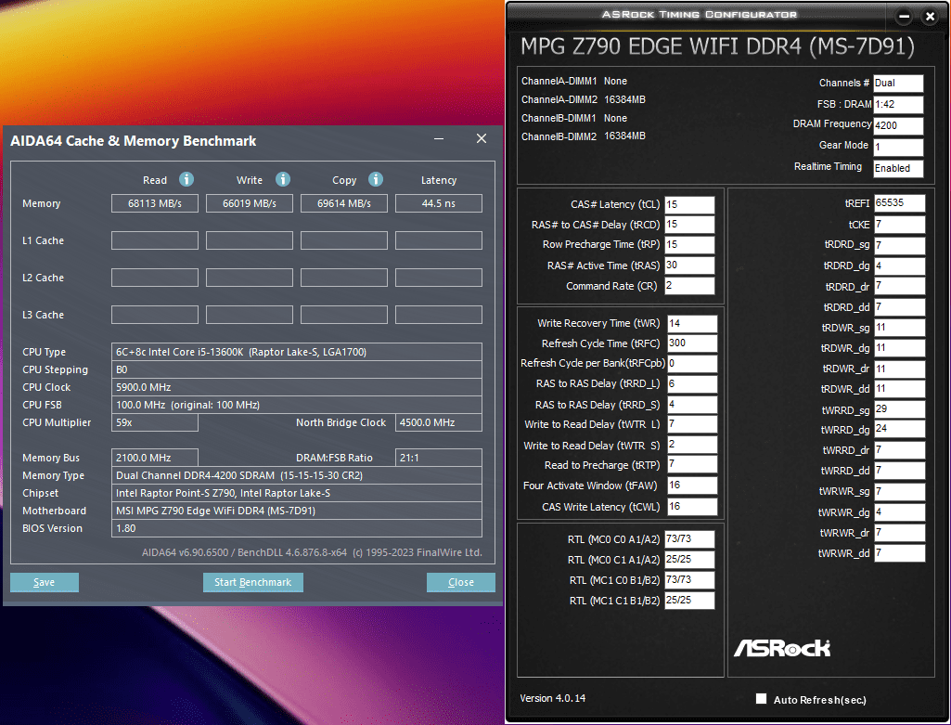Click the CPU Clock value 5900.0 MHz

pos(297,387)
